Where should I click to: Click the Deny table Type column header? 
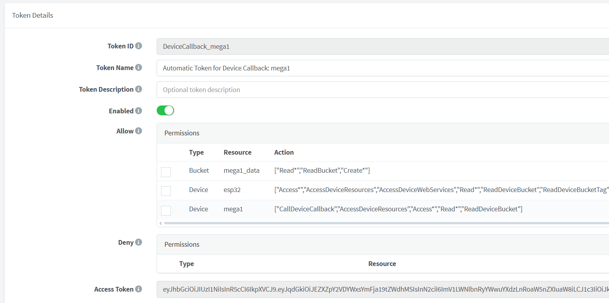[187, 264]
